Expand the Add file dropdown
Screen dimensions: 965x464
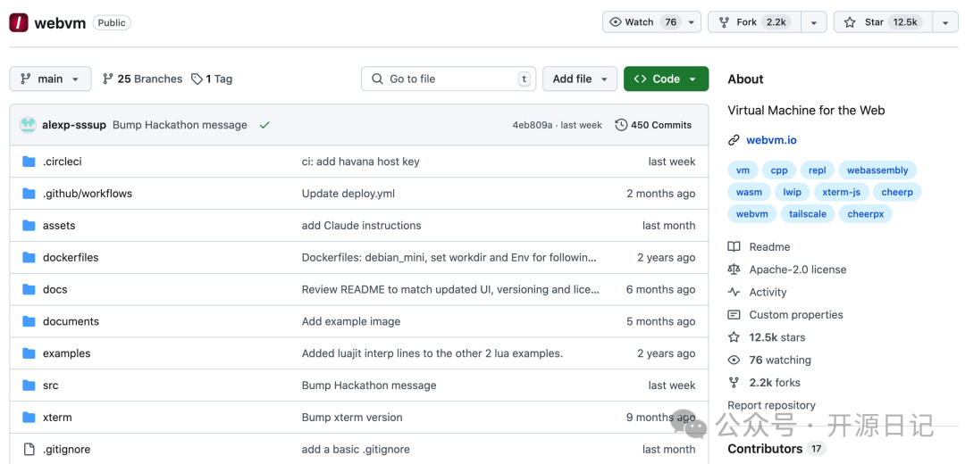point(580,79)
